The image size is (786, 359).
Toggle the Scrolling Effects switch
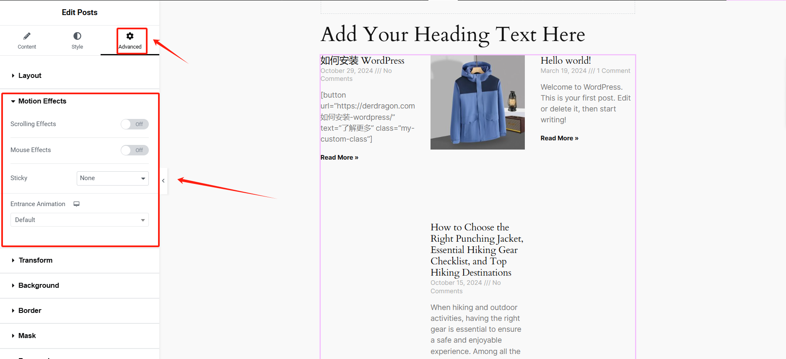click(x=135, y=124)
